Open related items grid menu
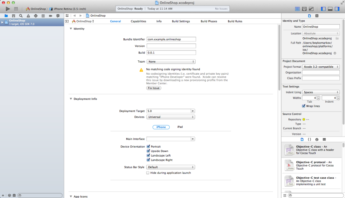This screenshot has height=198, width=345. [67, 16]
